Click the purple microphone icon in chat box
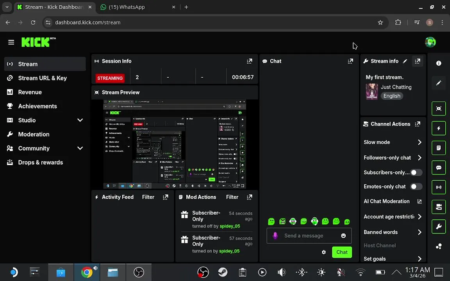The image size is (450, 281). (275, 236)
